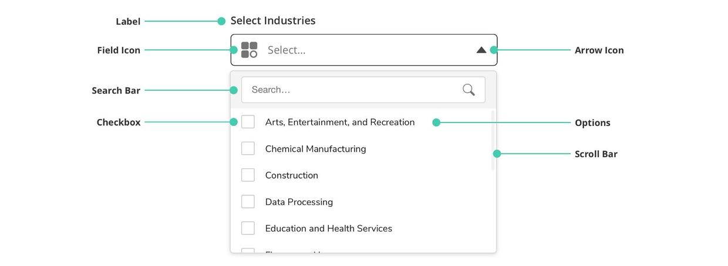Choose the Chemical Manufacturing option text
This screenshot has height=266, width=728.
315,149
